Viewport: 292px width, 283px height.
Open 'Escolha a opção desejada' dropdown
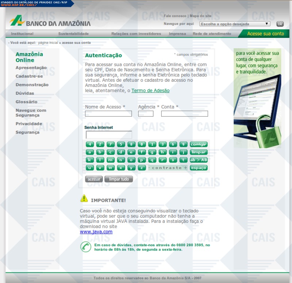[x=235, y=24]
